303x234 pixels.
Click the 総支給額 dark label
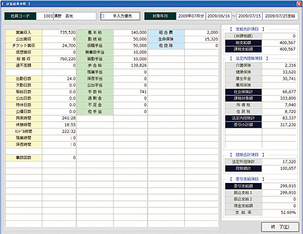click(x=244, y=43)
